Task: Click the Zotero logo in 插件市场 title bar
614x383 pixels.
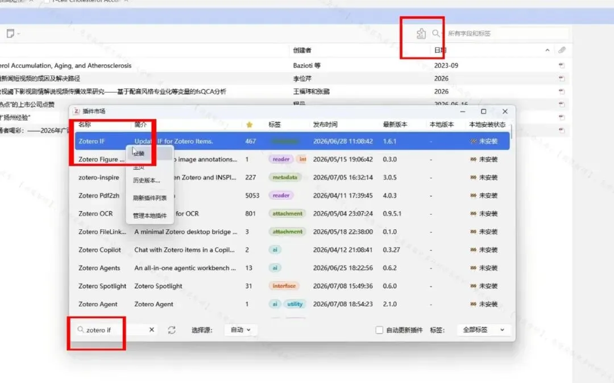Action: 77,111
